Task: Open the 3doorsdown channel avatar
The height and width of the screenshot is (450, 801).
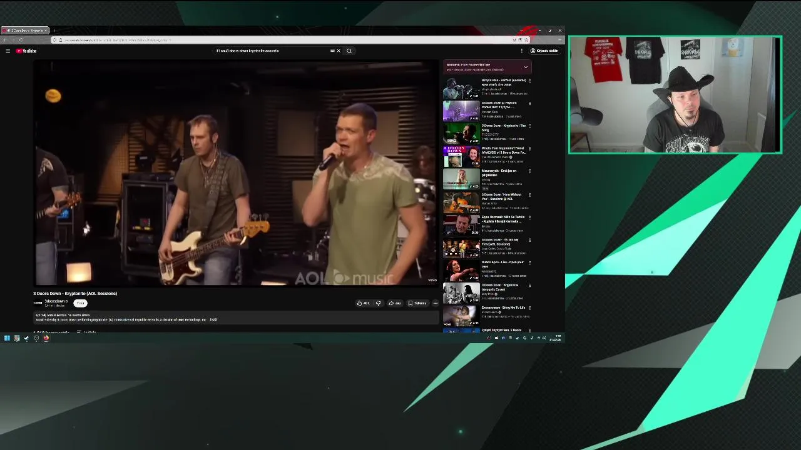Action: 38,303
